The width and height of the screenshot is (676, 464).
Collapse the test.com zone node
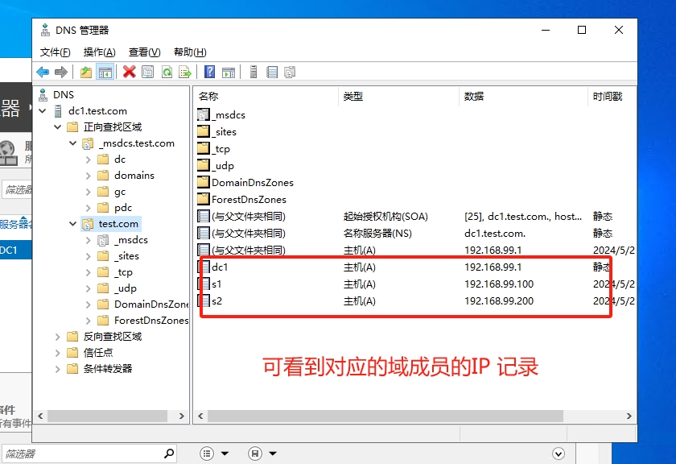click(73, 224)
